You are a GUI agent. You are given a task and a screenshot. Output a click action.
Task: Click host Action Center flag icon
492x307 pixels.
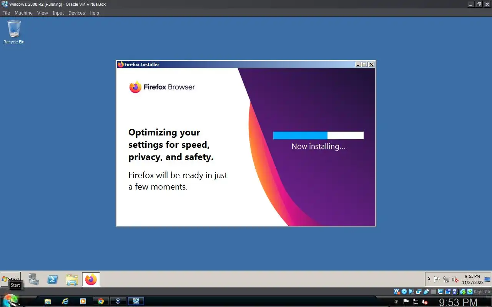(406, 302)
